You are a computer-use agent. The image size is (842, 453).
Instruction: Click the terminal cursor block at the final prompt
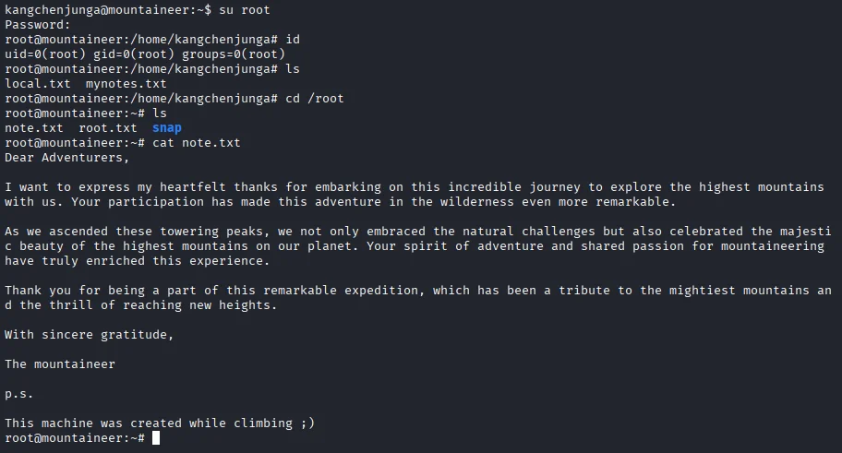(156, 438)
